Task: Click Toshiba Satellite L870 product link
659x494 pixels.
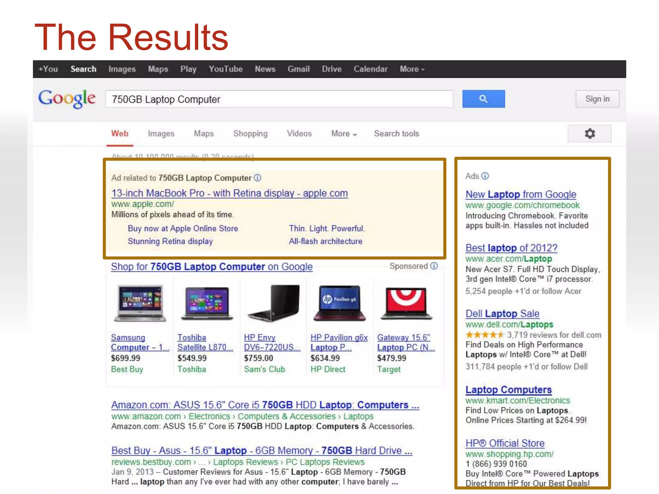Action: click(205, 342)
